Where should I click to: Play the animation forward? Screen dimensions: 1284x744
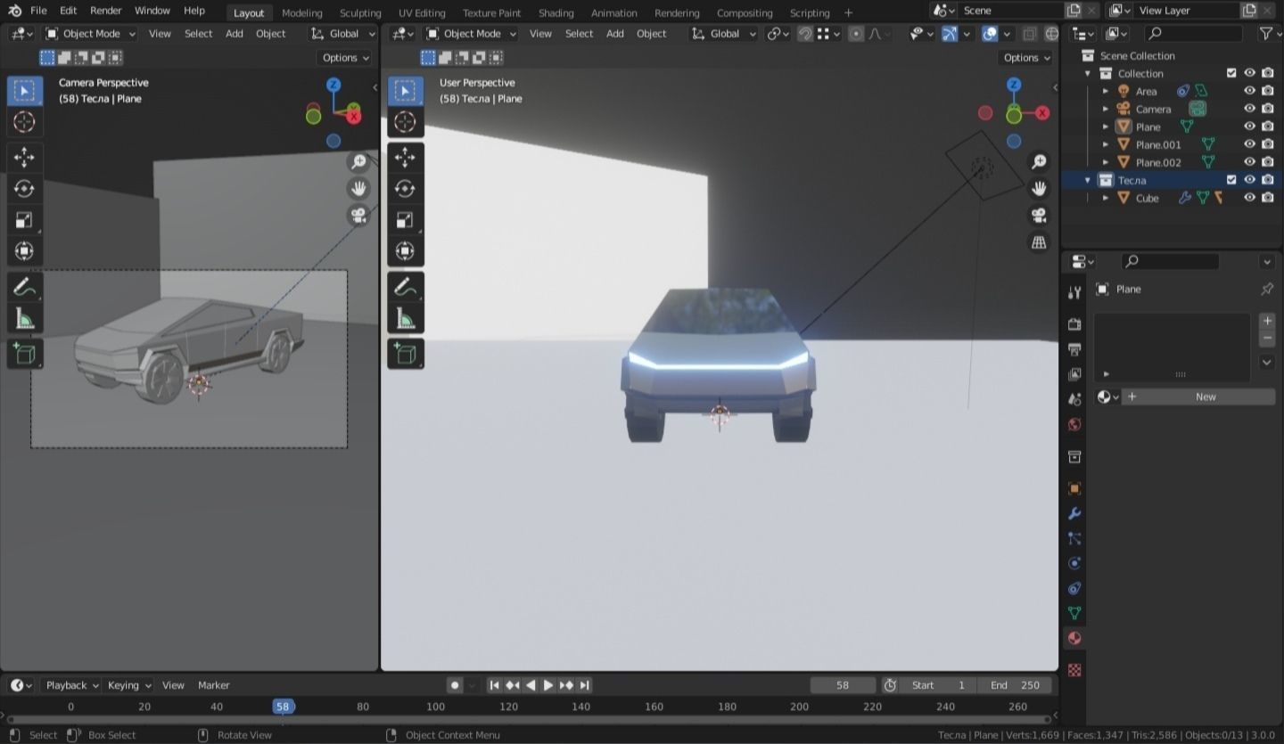tap(548, 685)
